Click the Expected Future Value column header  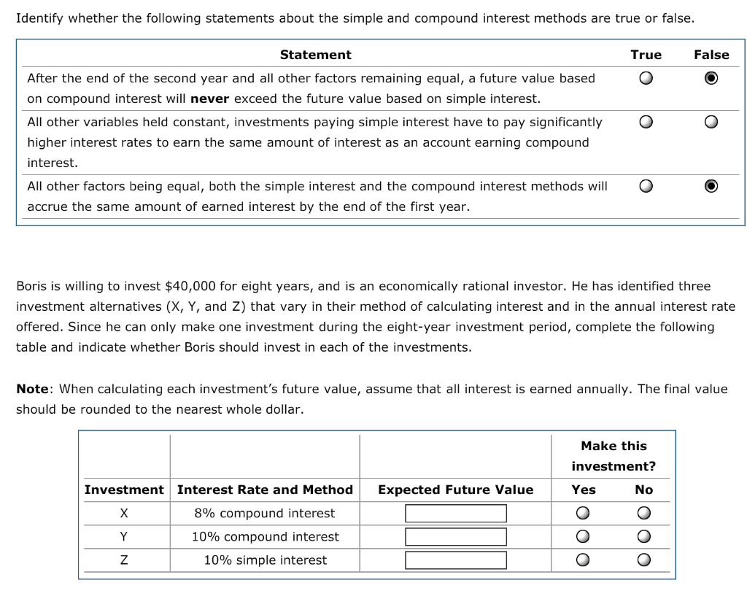[454, 490]
